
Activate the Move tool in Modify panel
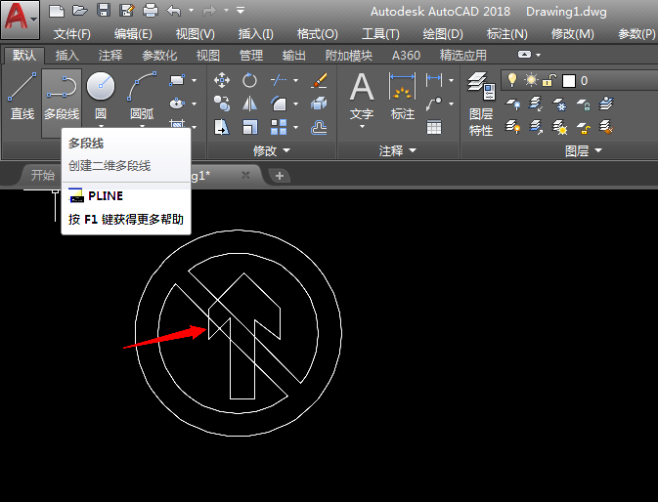pos(222,80)
